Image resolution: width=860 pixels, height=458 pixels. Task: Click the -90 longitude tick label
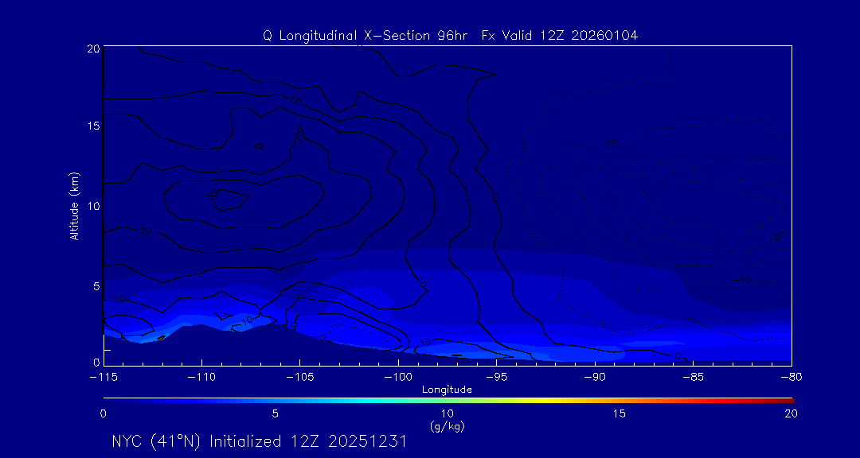pos(595,378)
